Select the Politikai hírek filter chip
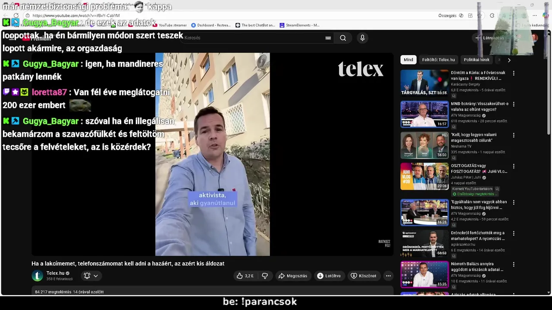The height and width of the screenshot is (310, 552). pos(477,60)
